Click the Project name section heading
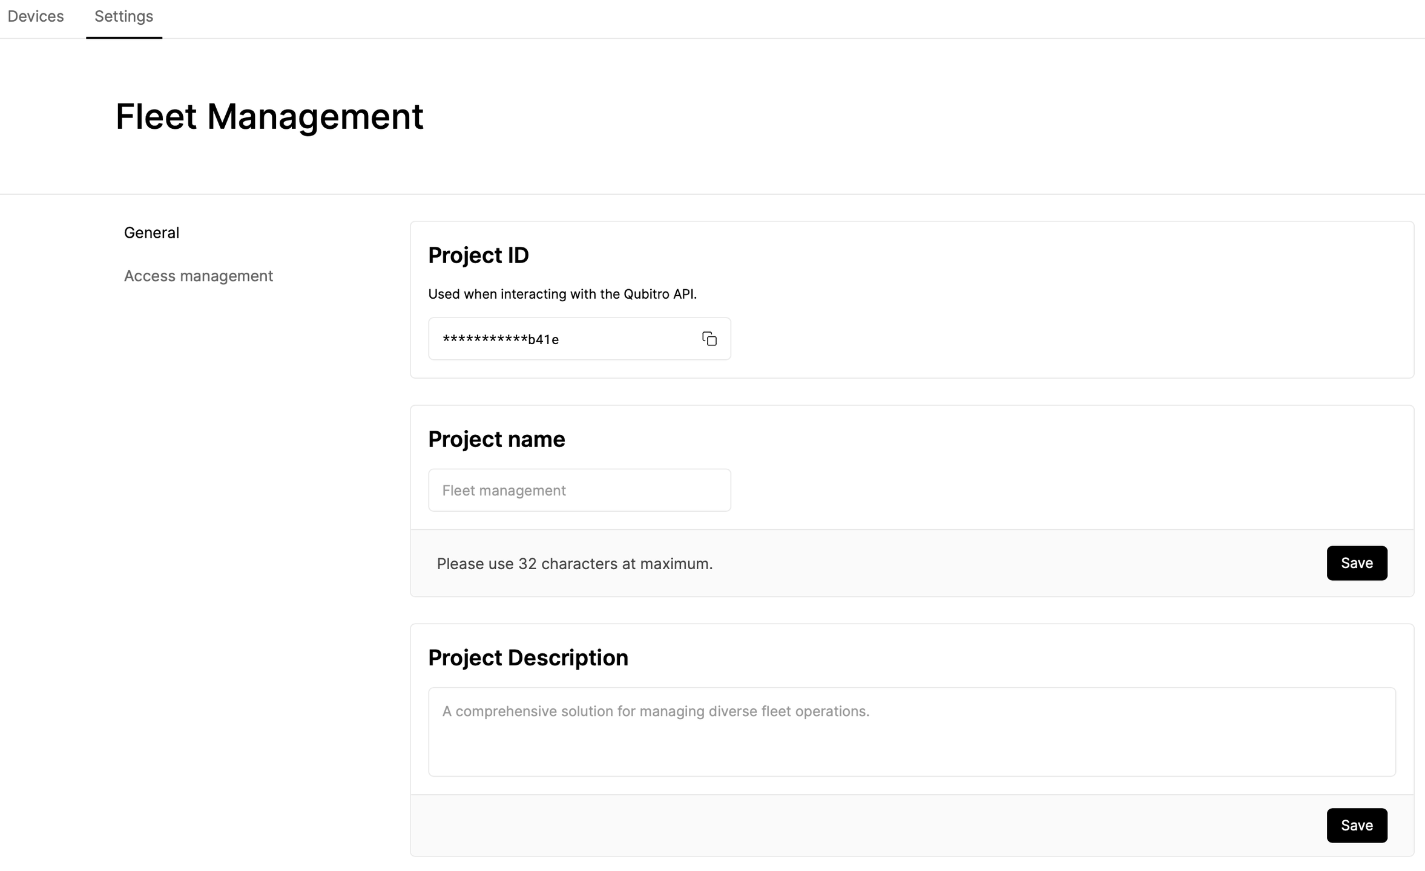This screenshot has height=871, width=1425. 496,439
